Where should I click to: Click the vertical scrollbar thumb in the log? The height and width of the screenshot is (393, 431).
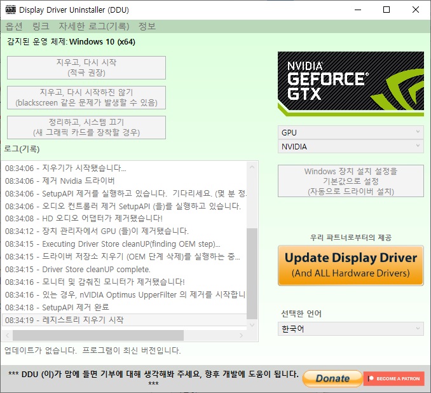(252, 273)
